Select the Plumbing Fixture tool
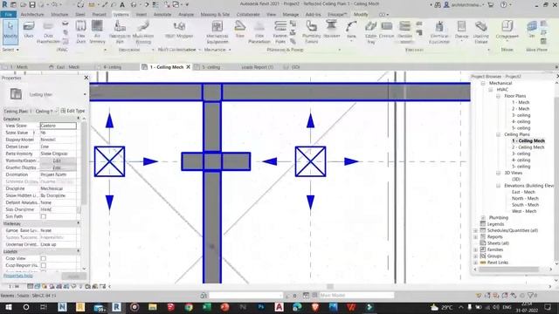The height and width of the screenshot is (314, 559). [x=311, y=32]
